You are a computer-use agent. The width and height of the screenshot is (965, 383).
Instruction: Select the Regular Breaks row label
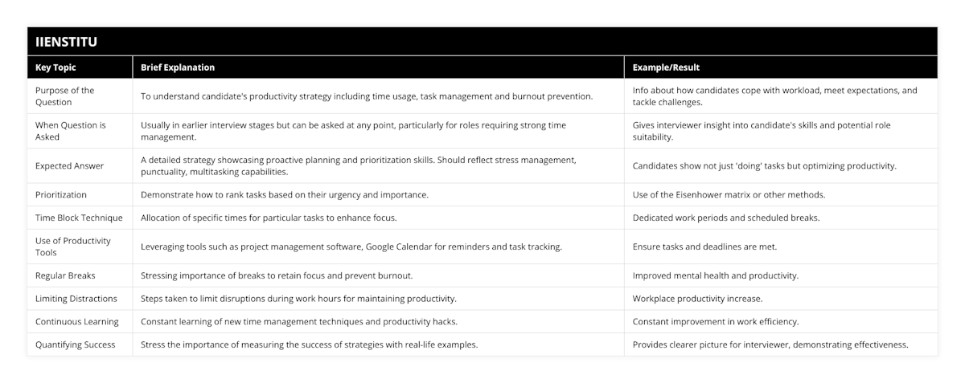coord(65,275)
